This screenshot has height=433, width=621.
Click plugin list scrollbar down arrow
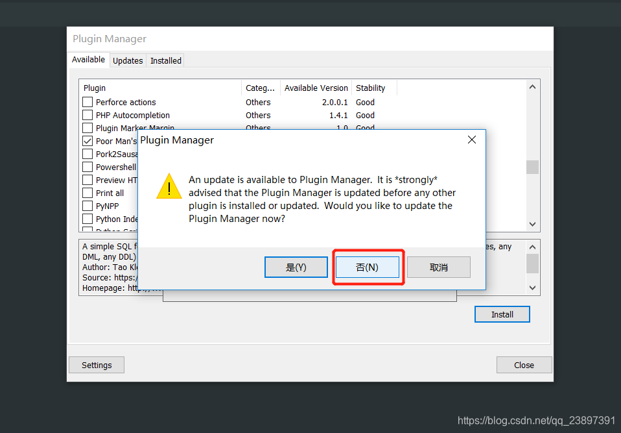(532, 224)
